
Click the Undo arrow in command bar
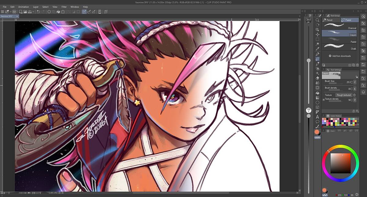38,12
